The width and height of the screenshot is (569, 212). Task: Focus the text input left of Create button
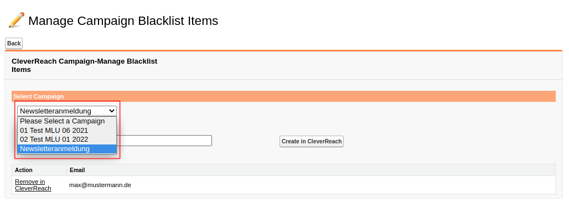164,141
